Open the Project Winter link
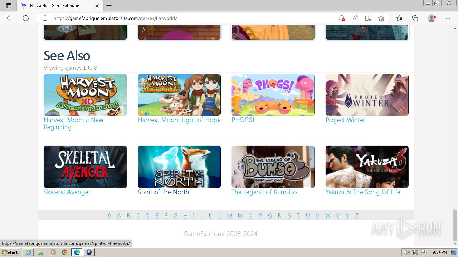Image resolution: width=458 pixels, height=257 pixels. [345, 120]
